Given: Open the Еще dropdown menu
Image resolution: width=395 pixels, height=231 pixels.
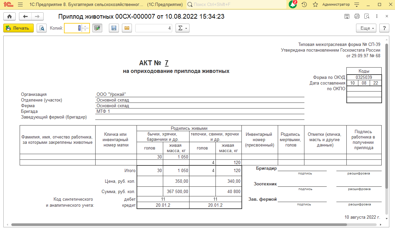Looking at the screenshot, I should click(366, 28).
